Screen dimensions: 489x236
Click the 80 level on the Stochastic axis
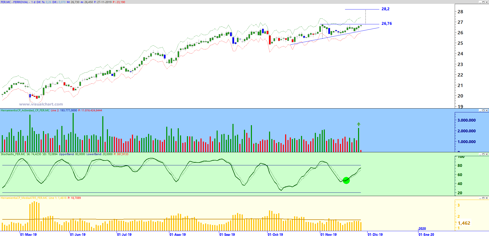click(x=460, y=166)
